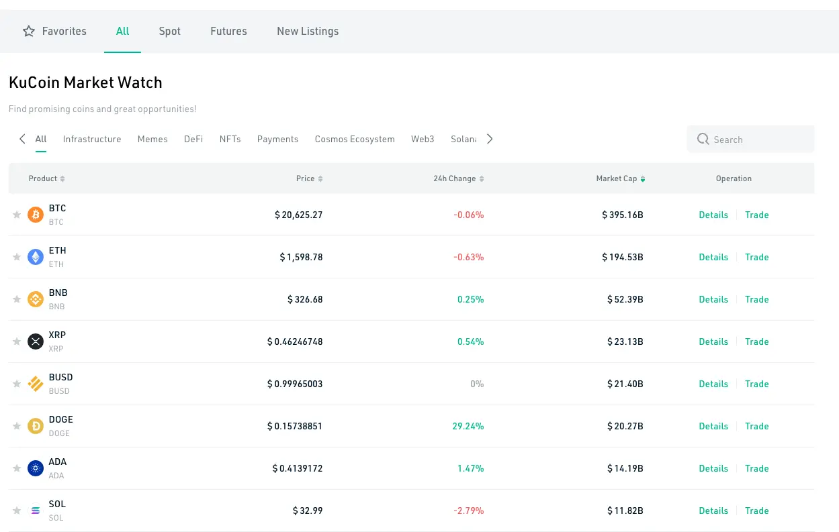This screenshot has width=839, height=532.
Task: Click the Cardano ADA logo icon
Action: point(36,468)
